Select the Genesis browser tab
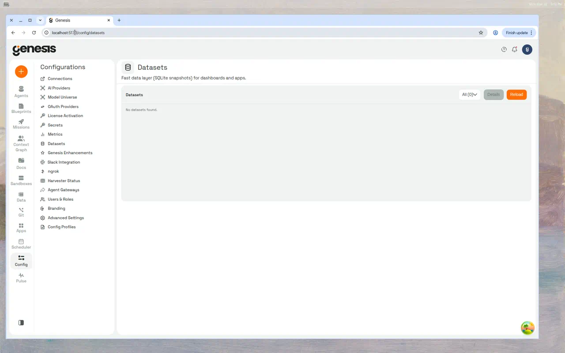Image resolution: width=565 pixels, height=353 pixels. coord(79,20)
